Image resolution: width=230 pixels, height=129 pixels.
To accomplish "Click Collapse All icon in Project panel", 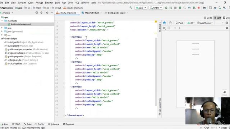I will pos(41,13).
